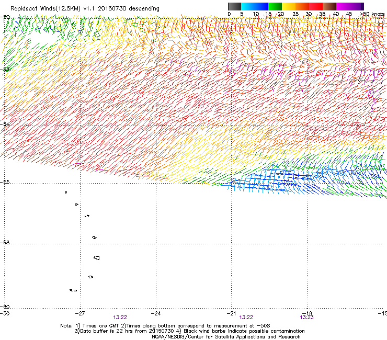Click the purple '13:22' time label near -21
This screenshot has height=340, width=387.
pyautogui.click(x=246, y=318)
